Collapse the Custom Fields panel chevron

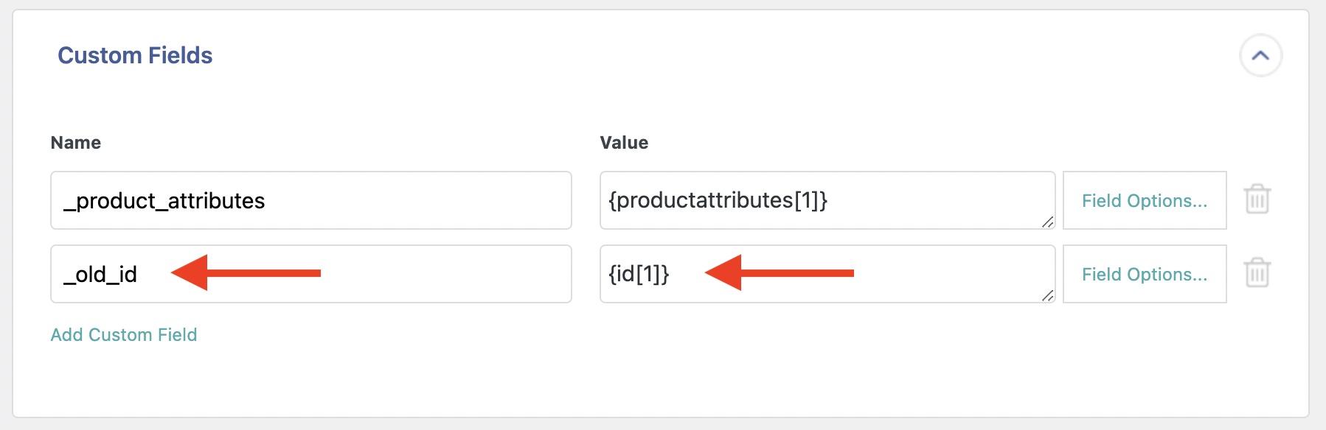click(x=1260, y=55)
